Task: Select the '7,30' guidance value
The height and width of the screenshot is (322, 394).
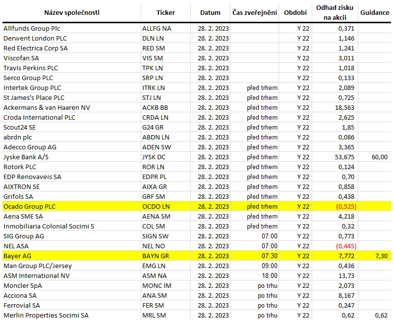Action: point(382,256)
